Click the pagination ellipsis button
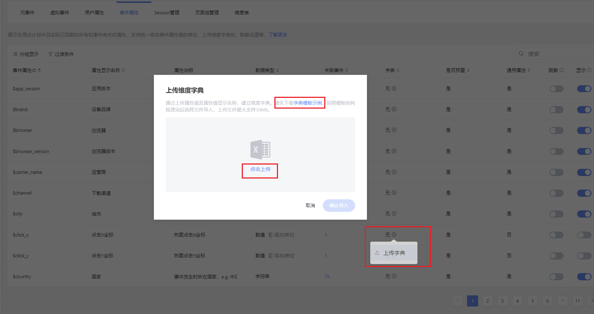Screen dimensions: 594x314 (x=562, y=301)
